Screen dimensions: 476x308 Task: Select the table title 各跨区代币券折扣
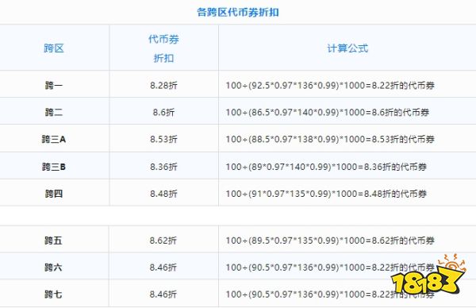tap(238, 13)
